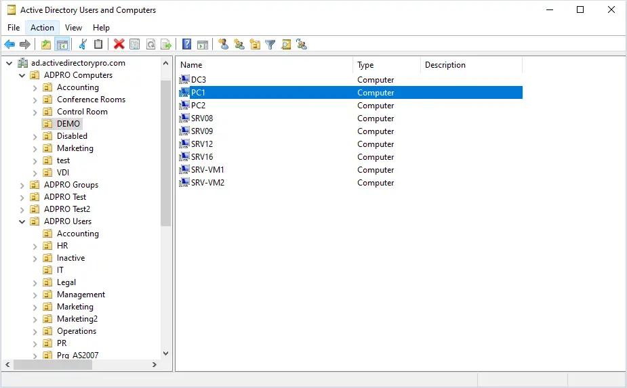Select the VDI OU in tree
The image size is (627, 388).
(63, 172)
